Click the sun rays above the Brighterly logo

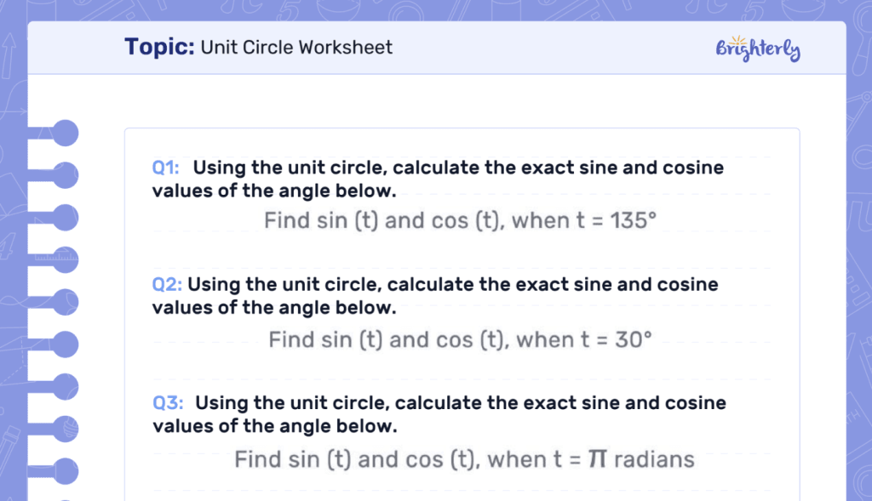(x=737, y=40)
